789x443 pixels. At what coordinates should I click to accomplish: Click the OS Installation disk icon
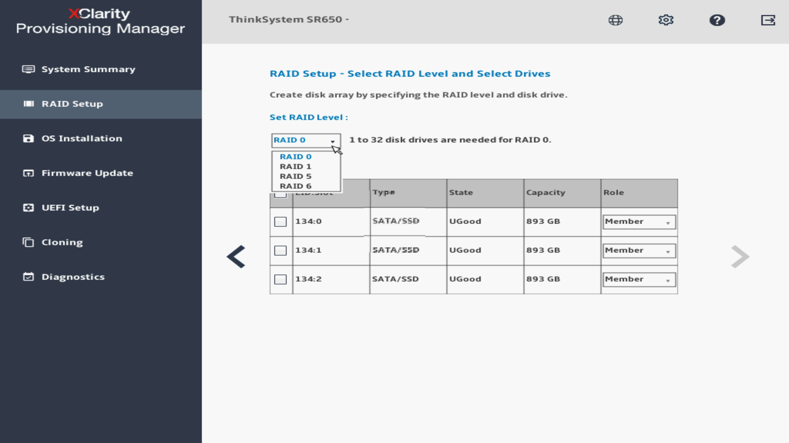(x=28, y=138)
